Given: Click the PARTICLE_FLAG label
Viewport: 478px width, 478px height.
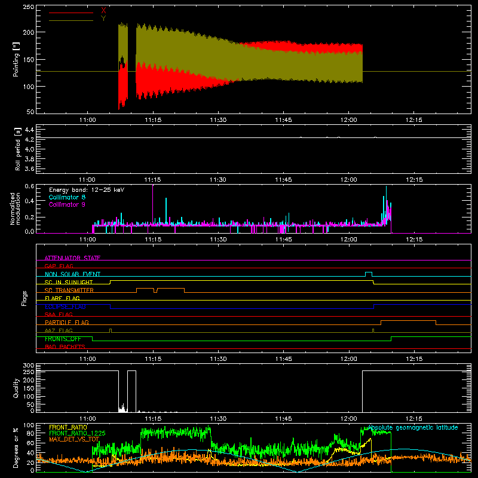Looking at the screenshot, I should (x=67, y=322).
